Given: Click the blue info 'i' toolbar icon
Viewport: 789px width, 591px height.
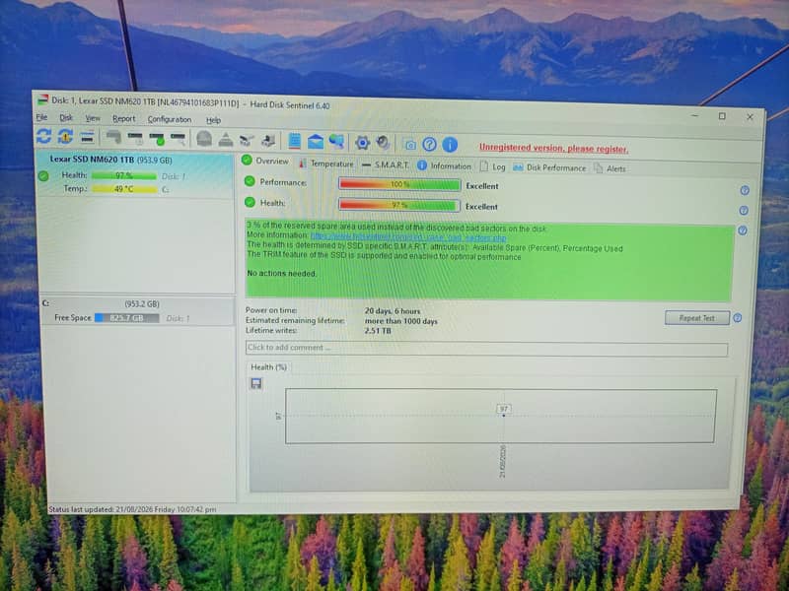Looking at the screenshot, I should pos(450,145).
